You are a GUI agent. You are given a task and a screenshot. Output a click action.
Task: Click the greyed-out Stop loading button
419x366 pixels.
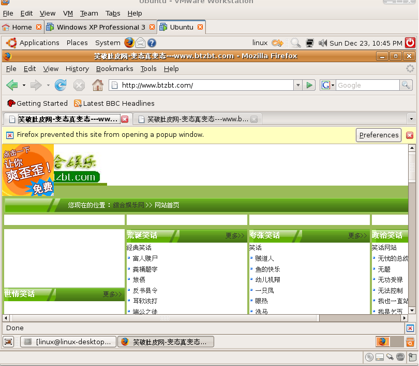tap(79, 86)
